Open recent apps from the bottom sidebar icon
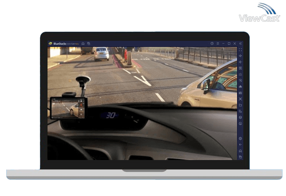Viewport: 286px width, 196px height. [x=240, y=157]
